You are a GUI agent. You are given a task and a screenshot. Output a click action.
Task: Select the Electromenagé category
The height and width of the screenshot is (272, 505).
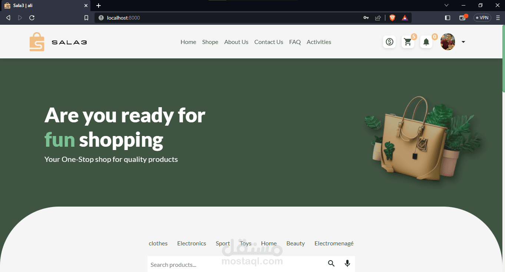(x=334, y=243)
